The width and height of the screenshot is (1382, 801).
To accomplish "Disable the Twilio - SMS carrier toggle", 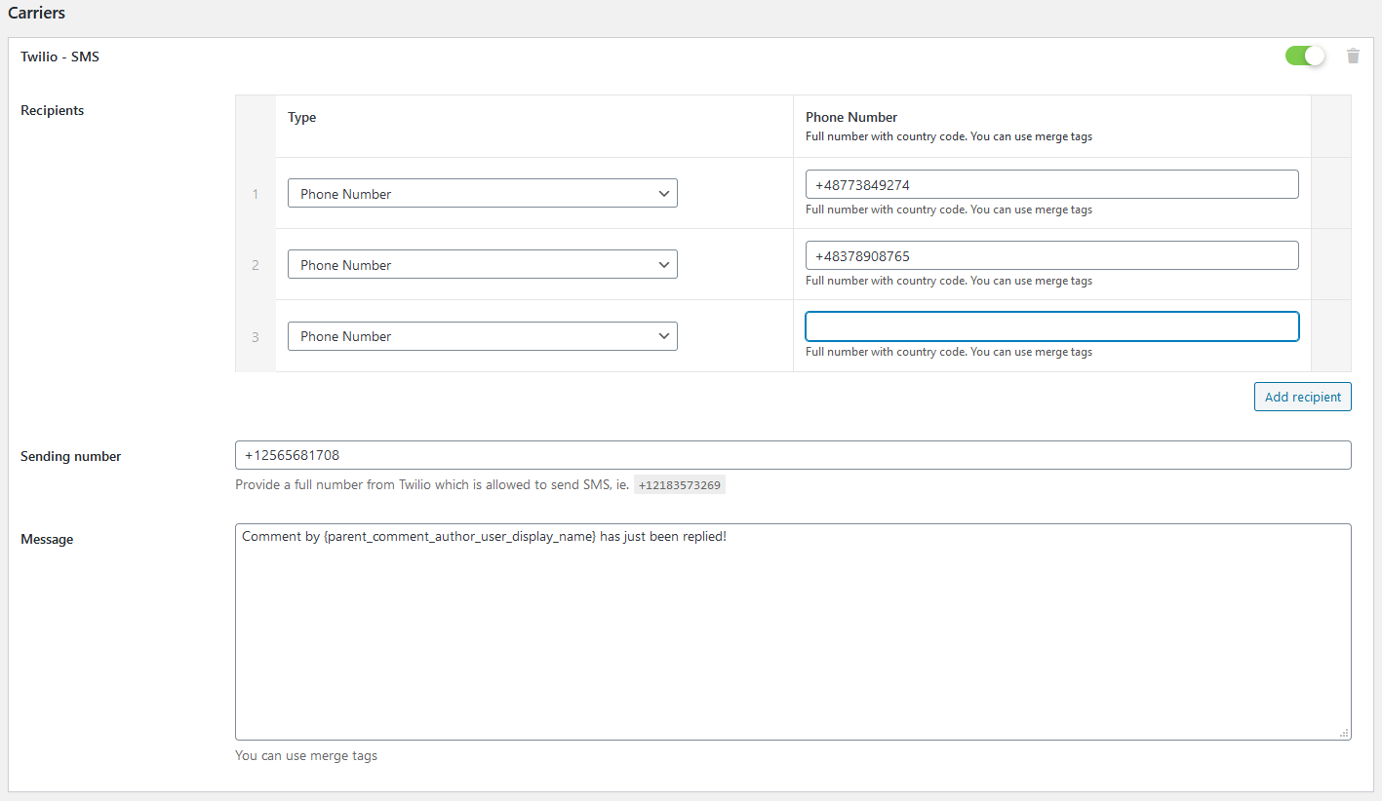I will (1305, 57).
